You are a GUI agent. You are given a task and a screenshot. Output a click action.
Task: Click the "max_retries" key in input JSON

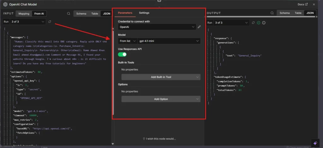tap(22, 120)
